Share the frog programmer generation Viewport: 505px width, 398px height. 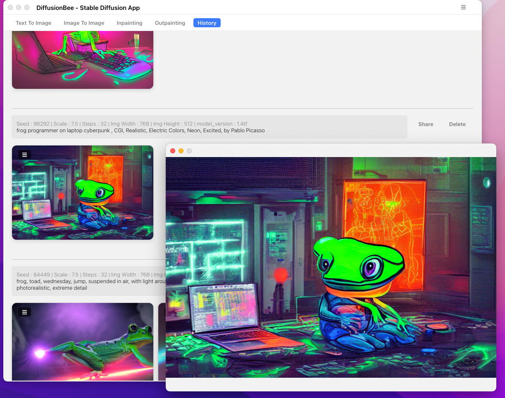click(x=425, y=124)
